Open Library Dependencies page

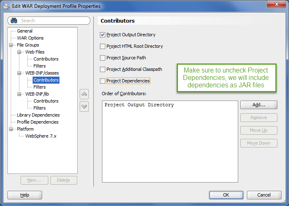coord(38,115)
